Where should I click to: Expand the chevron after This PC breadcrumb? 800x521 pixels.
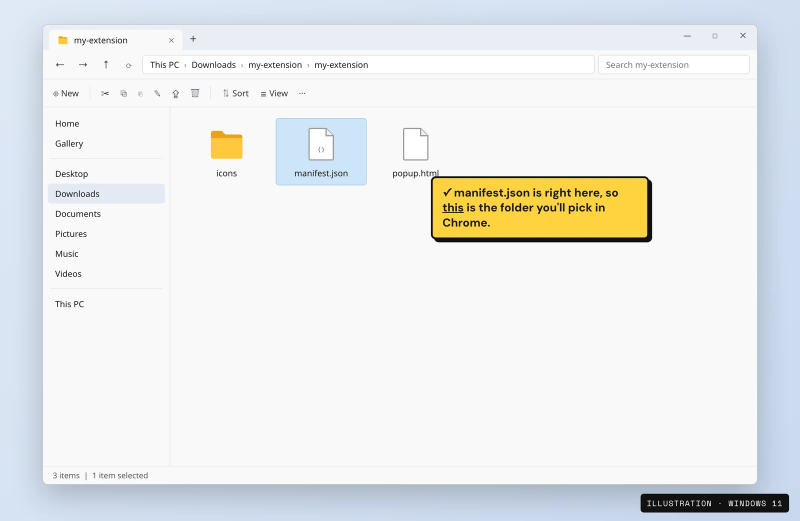click(x=185, y=65)
